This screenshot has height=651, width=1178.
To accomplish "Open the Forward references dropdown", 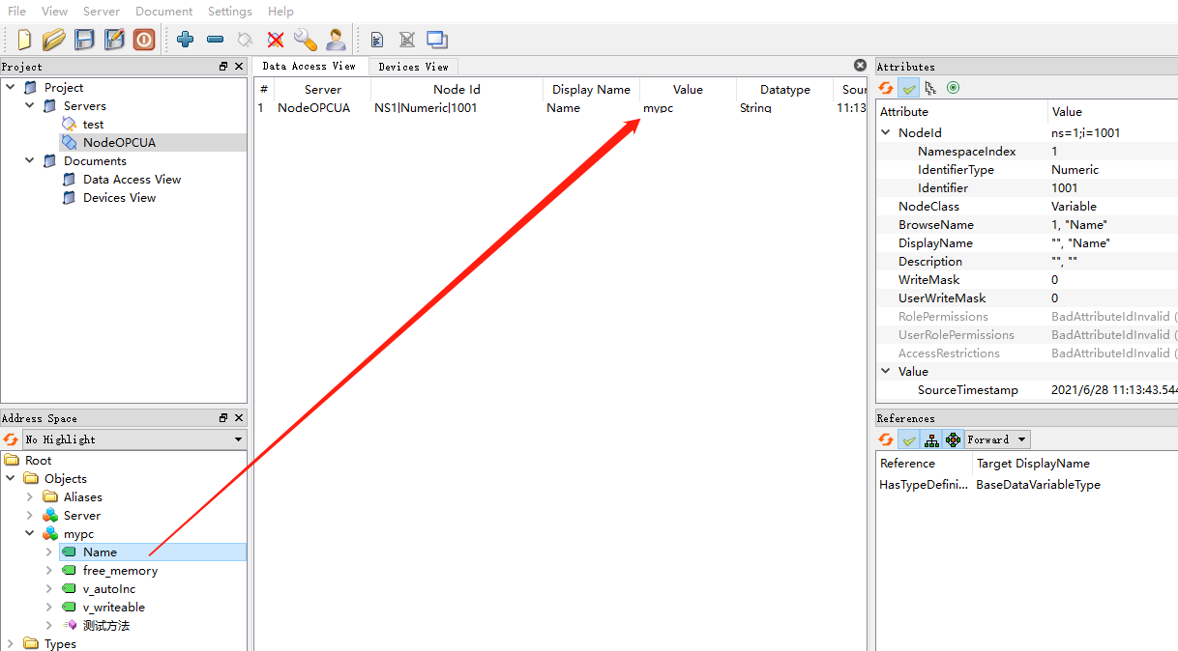I will point(996,439).
